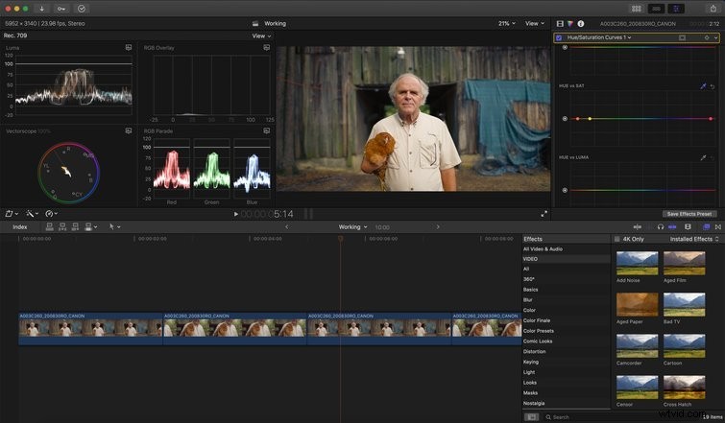
Task: Select the Nostalgia effects category
Action: (534, 403)
